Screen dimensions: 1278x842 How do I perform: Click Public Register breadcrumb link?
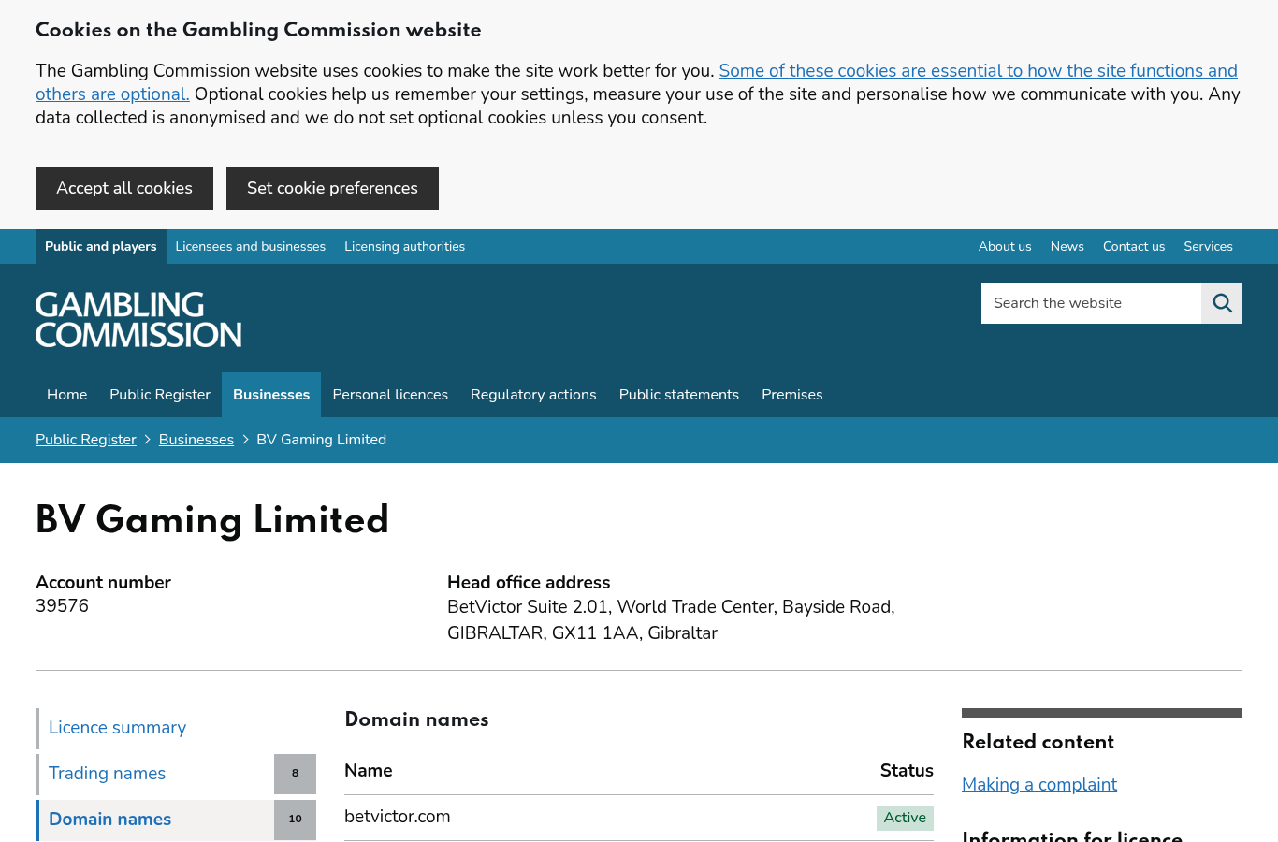point(86,440)
